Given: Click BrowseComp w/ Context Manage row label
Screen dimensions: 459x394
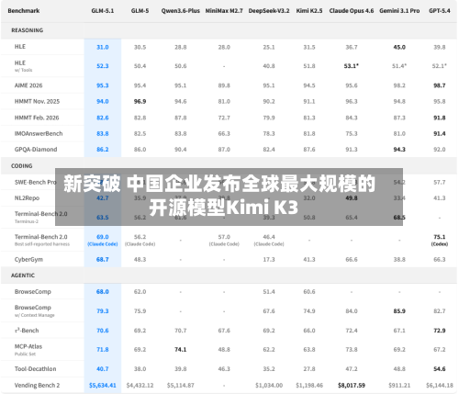Looking at the screenshot, I should (x=35, y=310).
